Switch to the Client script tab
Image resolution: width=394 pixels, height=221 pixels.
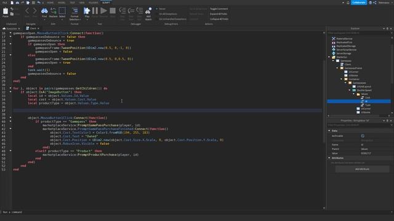coord(33,28)
